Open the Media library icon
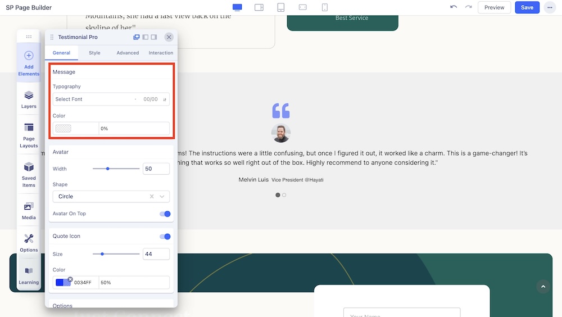The width and height of the screenshot is (562, 317). tap(29, 210)
